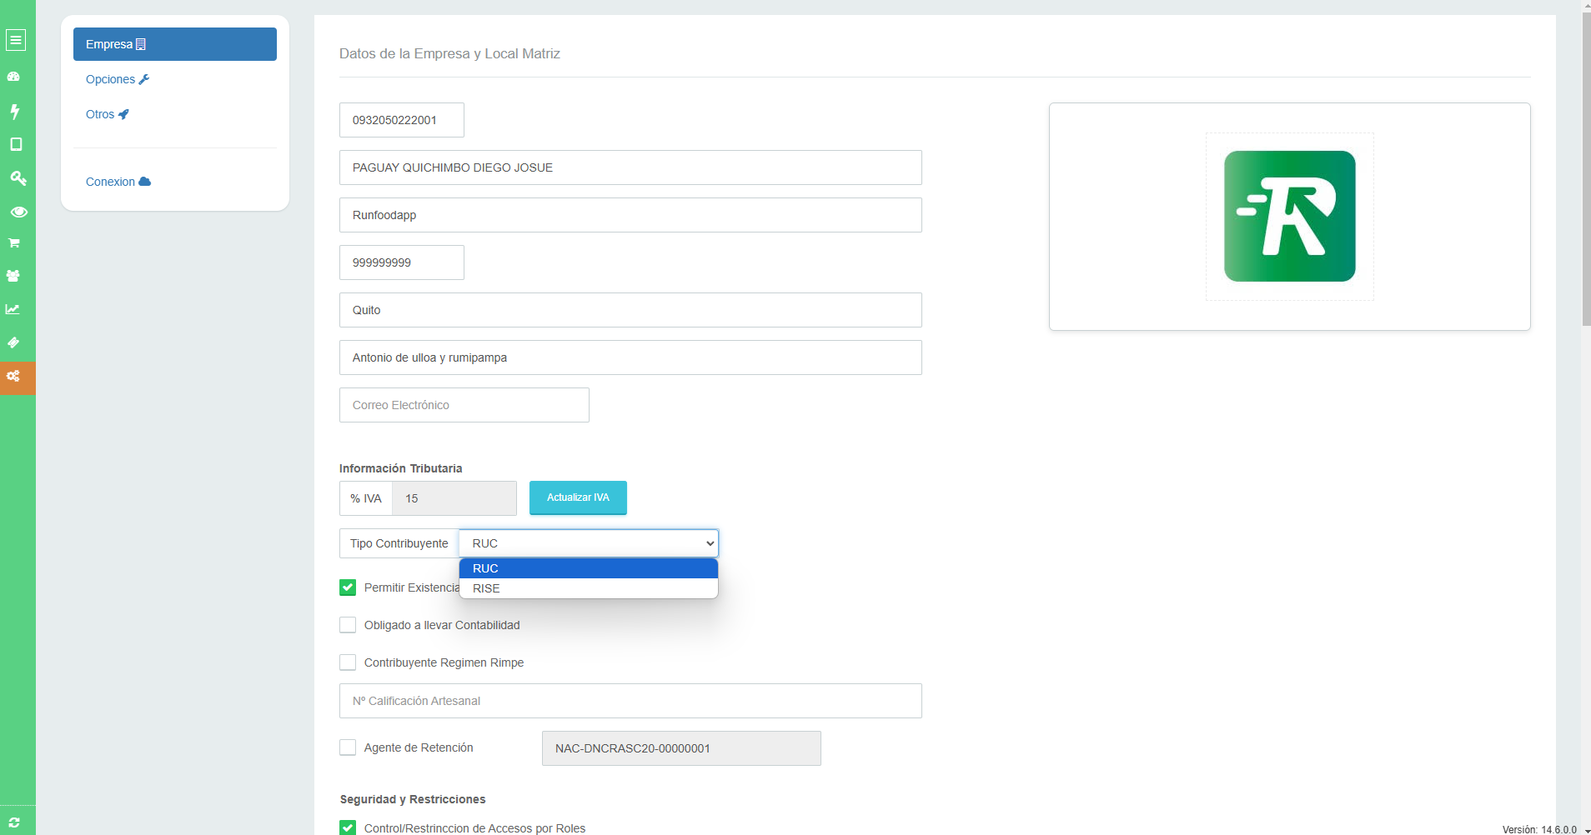Click the Quito city field

(630, 310)
